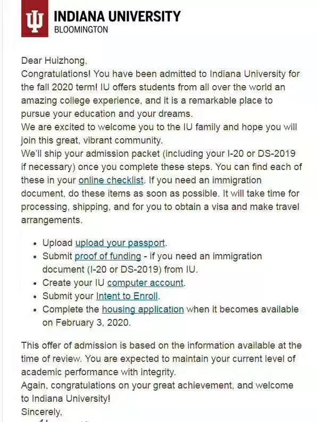The width and height of the screenshot is (317, 422).
Task: Click the I-20 or DS-2019 text in paragraph
Action: click(261, 154)
